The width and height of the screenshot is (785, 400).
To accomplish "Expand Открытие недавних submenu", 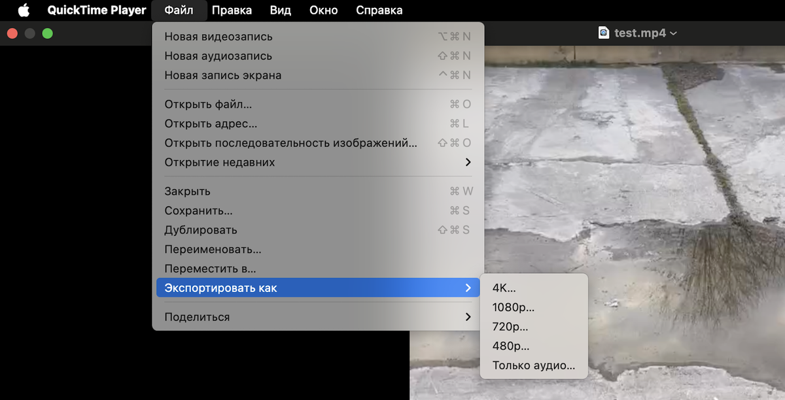I will 319,162.
